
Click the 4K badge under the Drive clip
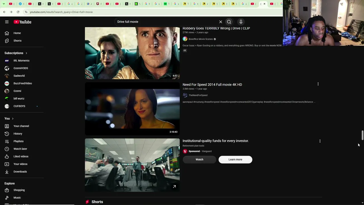(x=185, y=50)
